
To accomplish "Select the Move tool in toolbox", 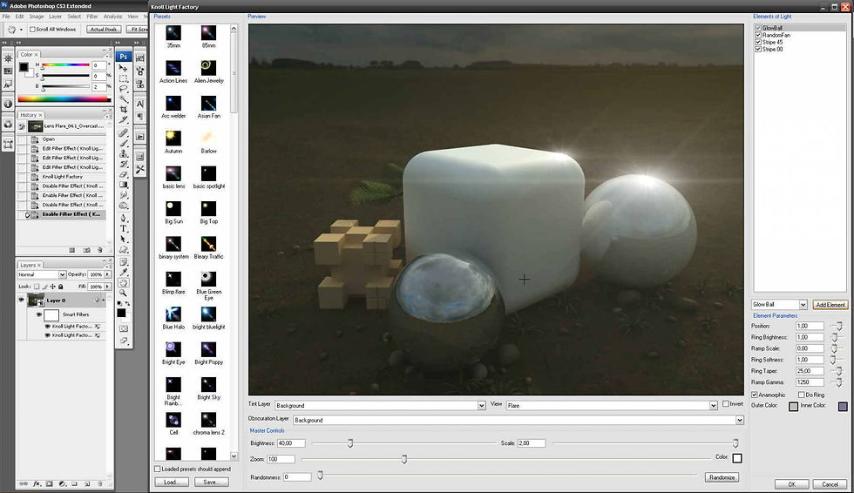I will (124, 69).
